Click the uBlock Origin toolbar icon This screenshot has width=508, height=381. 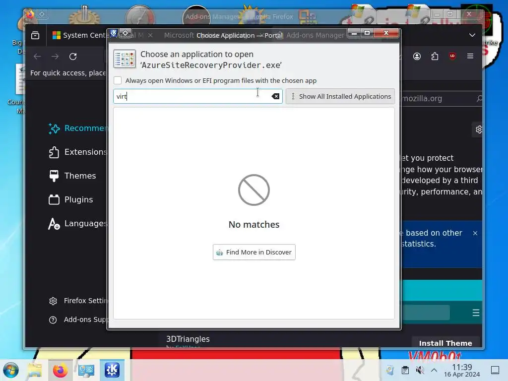pyautogui.click(x=452, y=56)
